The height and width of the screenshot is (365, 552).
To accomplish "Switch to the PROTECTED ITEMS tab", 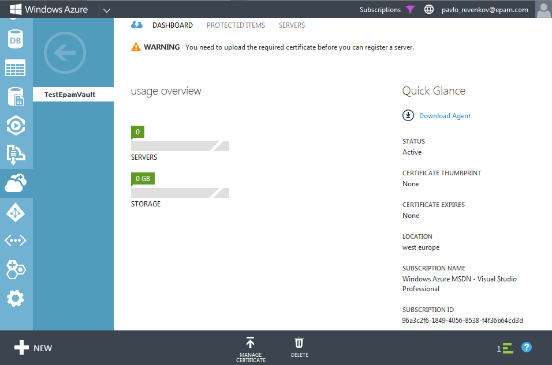I will pos(236,25).
